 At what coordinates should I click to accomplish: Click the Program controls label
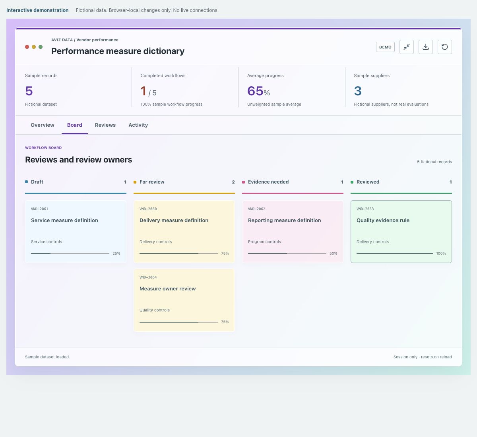(x=264, y=242)
